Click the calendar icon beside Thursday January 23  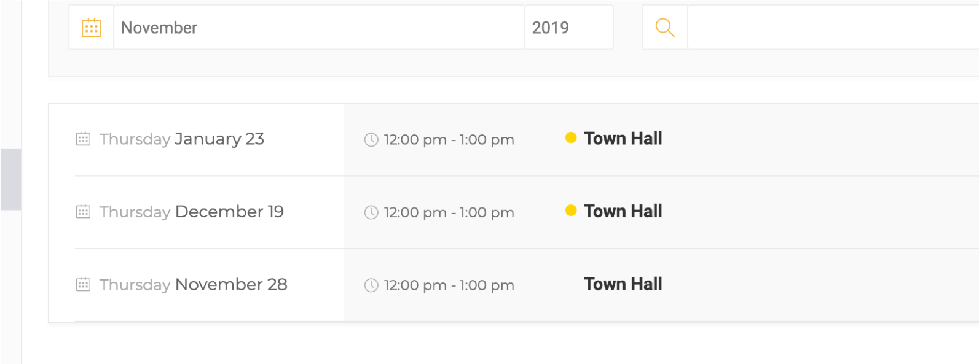pyautogui.click(x=83, y=139)
